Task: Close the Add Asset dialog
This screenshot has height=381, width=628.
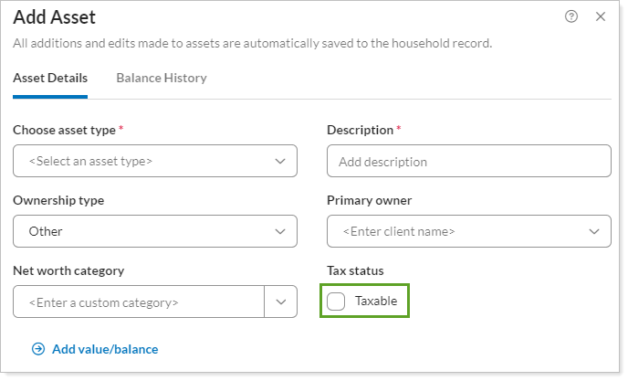Action: (x=600, y=16)
